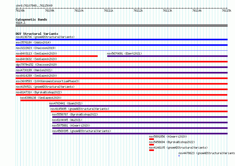
Task: Click the purple bar under nsv5670691
Action: pyautogui.click(x=167, y=56)
